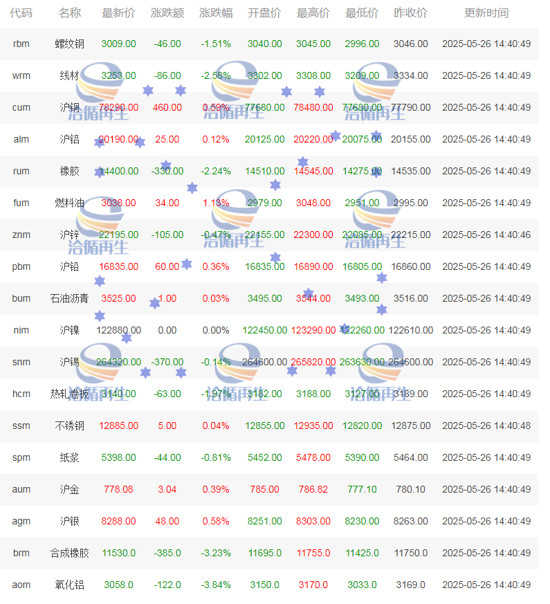Select the spm code cell

click(x=21, y=457)
